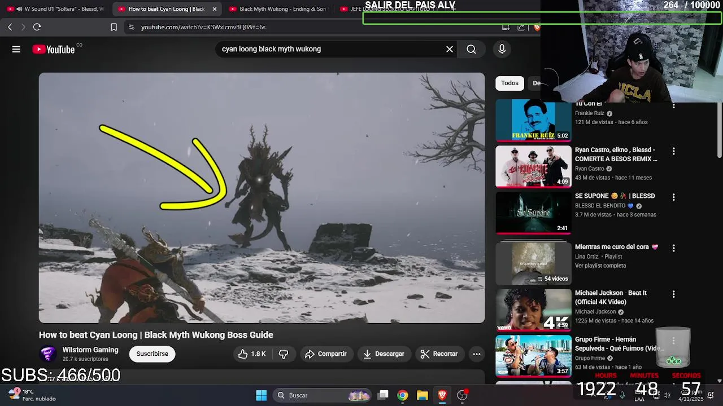Download the video with Descargar
Viewport: 723px width, 406px height.
[384, 354]
